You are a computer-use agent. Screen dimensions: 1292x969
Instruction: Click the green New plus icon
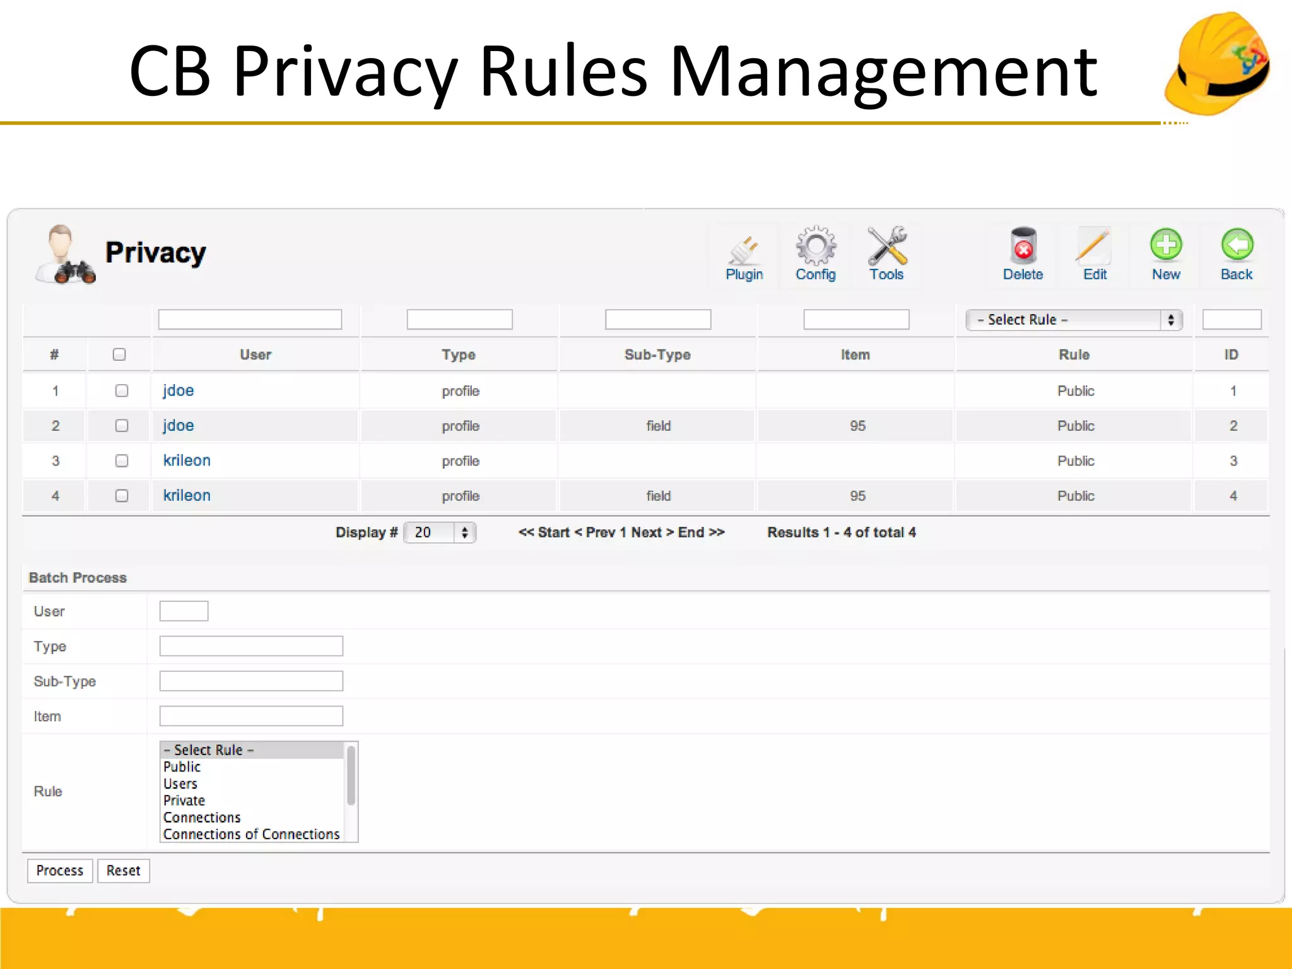(1166, 254)
